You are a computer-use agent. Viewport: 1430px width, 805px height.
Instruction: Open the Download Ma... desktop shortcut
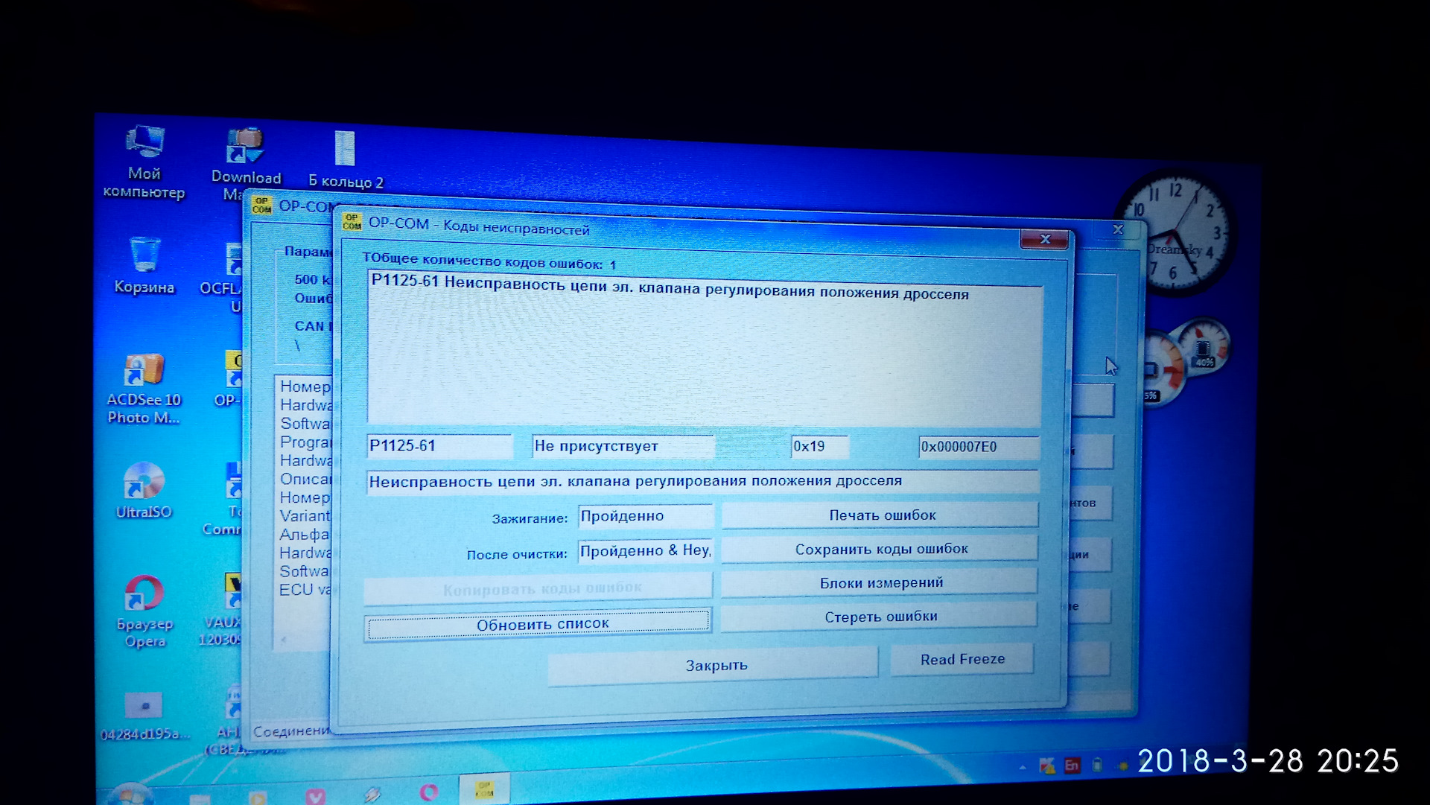[245, 165]
